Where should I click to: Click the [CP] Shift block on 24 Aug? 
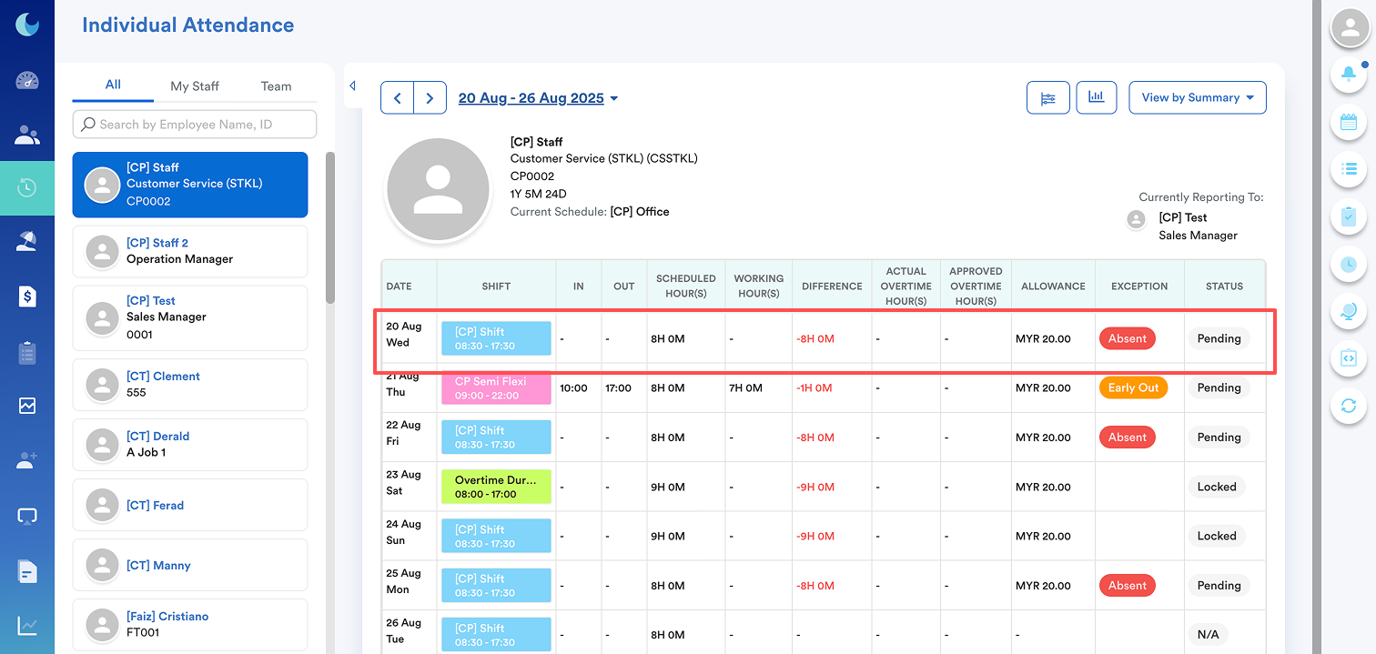pyautogui.click(x=496, y=536)
